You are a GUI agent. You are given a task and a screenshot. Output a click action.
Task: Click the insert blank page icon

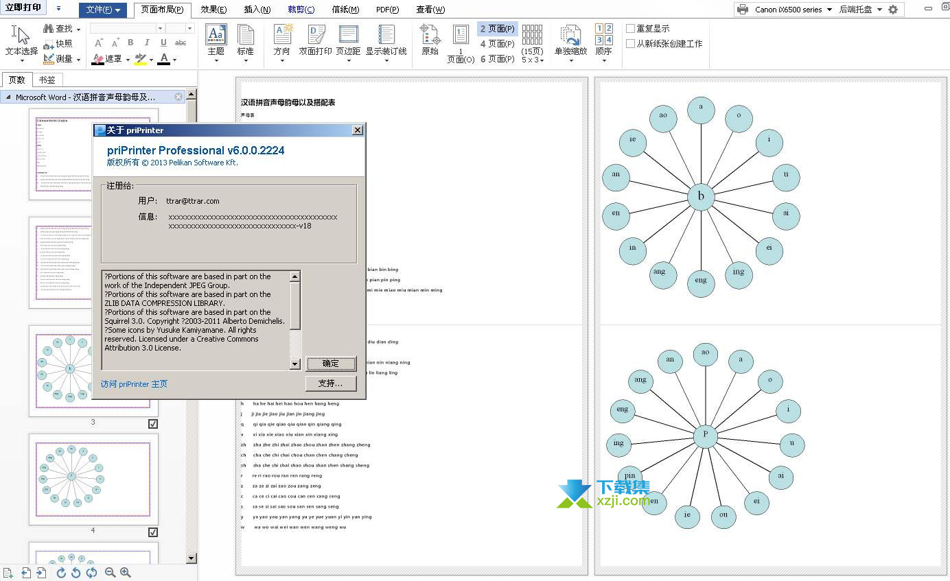[8, 573]
